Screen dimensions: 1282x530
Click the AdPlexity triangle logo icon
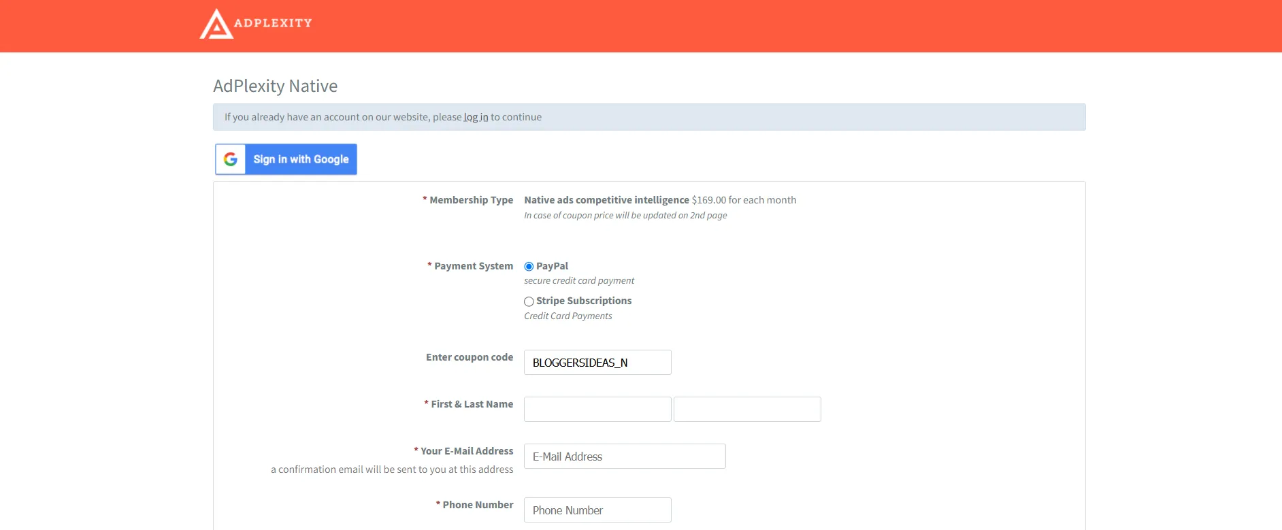point(216,24)
